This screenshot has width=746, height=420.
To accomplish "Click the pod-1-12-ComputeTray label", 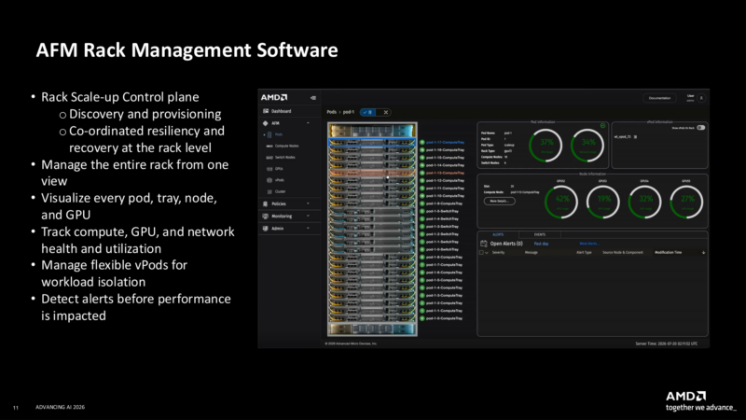I will (x=445, y=180).
